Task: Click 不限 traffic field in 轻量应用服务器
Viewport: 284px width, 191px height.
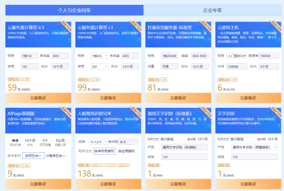Action: (x=170, y=66)
